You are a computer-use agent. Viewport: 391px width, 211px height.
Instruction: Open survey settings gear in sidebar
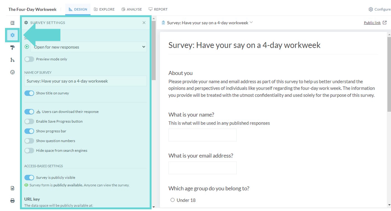pos(12,35)
